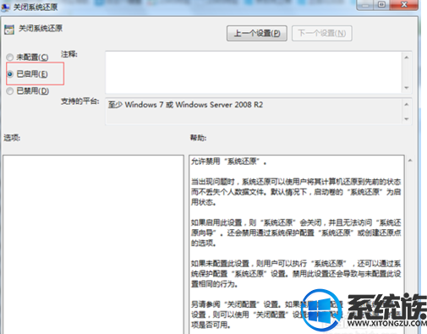Maximize the 关闭系统还原 window
Viewport: 427px width, 334px height.
(381, 4)
